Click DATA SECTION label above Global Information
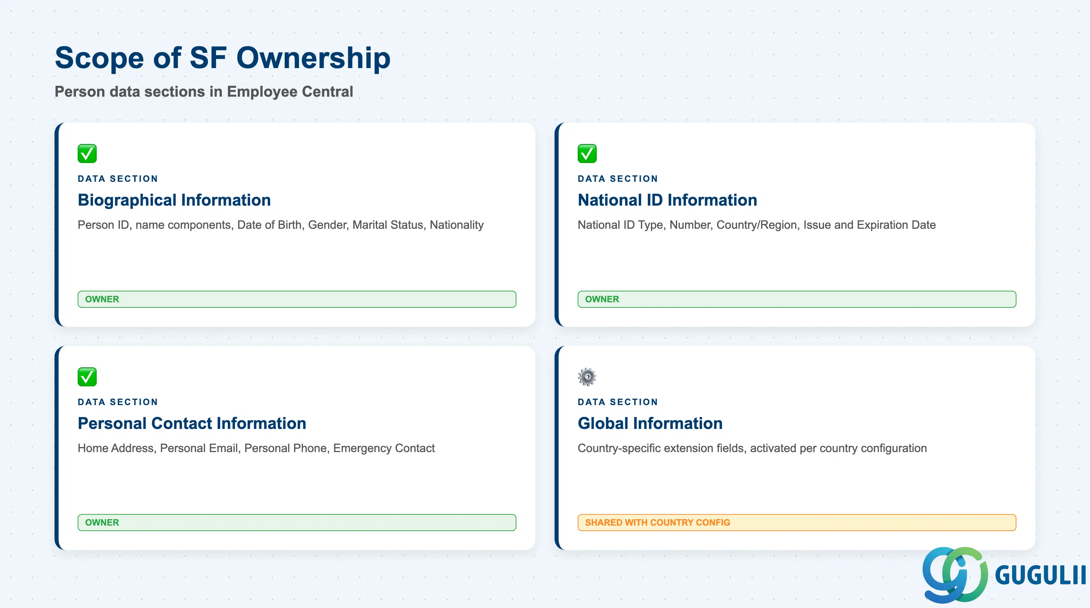The image size is (1090, 608). click(618, 402)
